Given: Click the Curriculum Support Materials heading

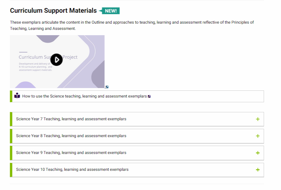Looking at the screenshot, I should pos(54,11).
